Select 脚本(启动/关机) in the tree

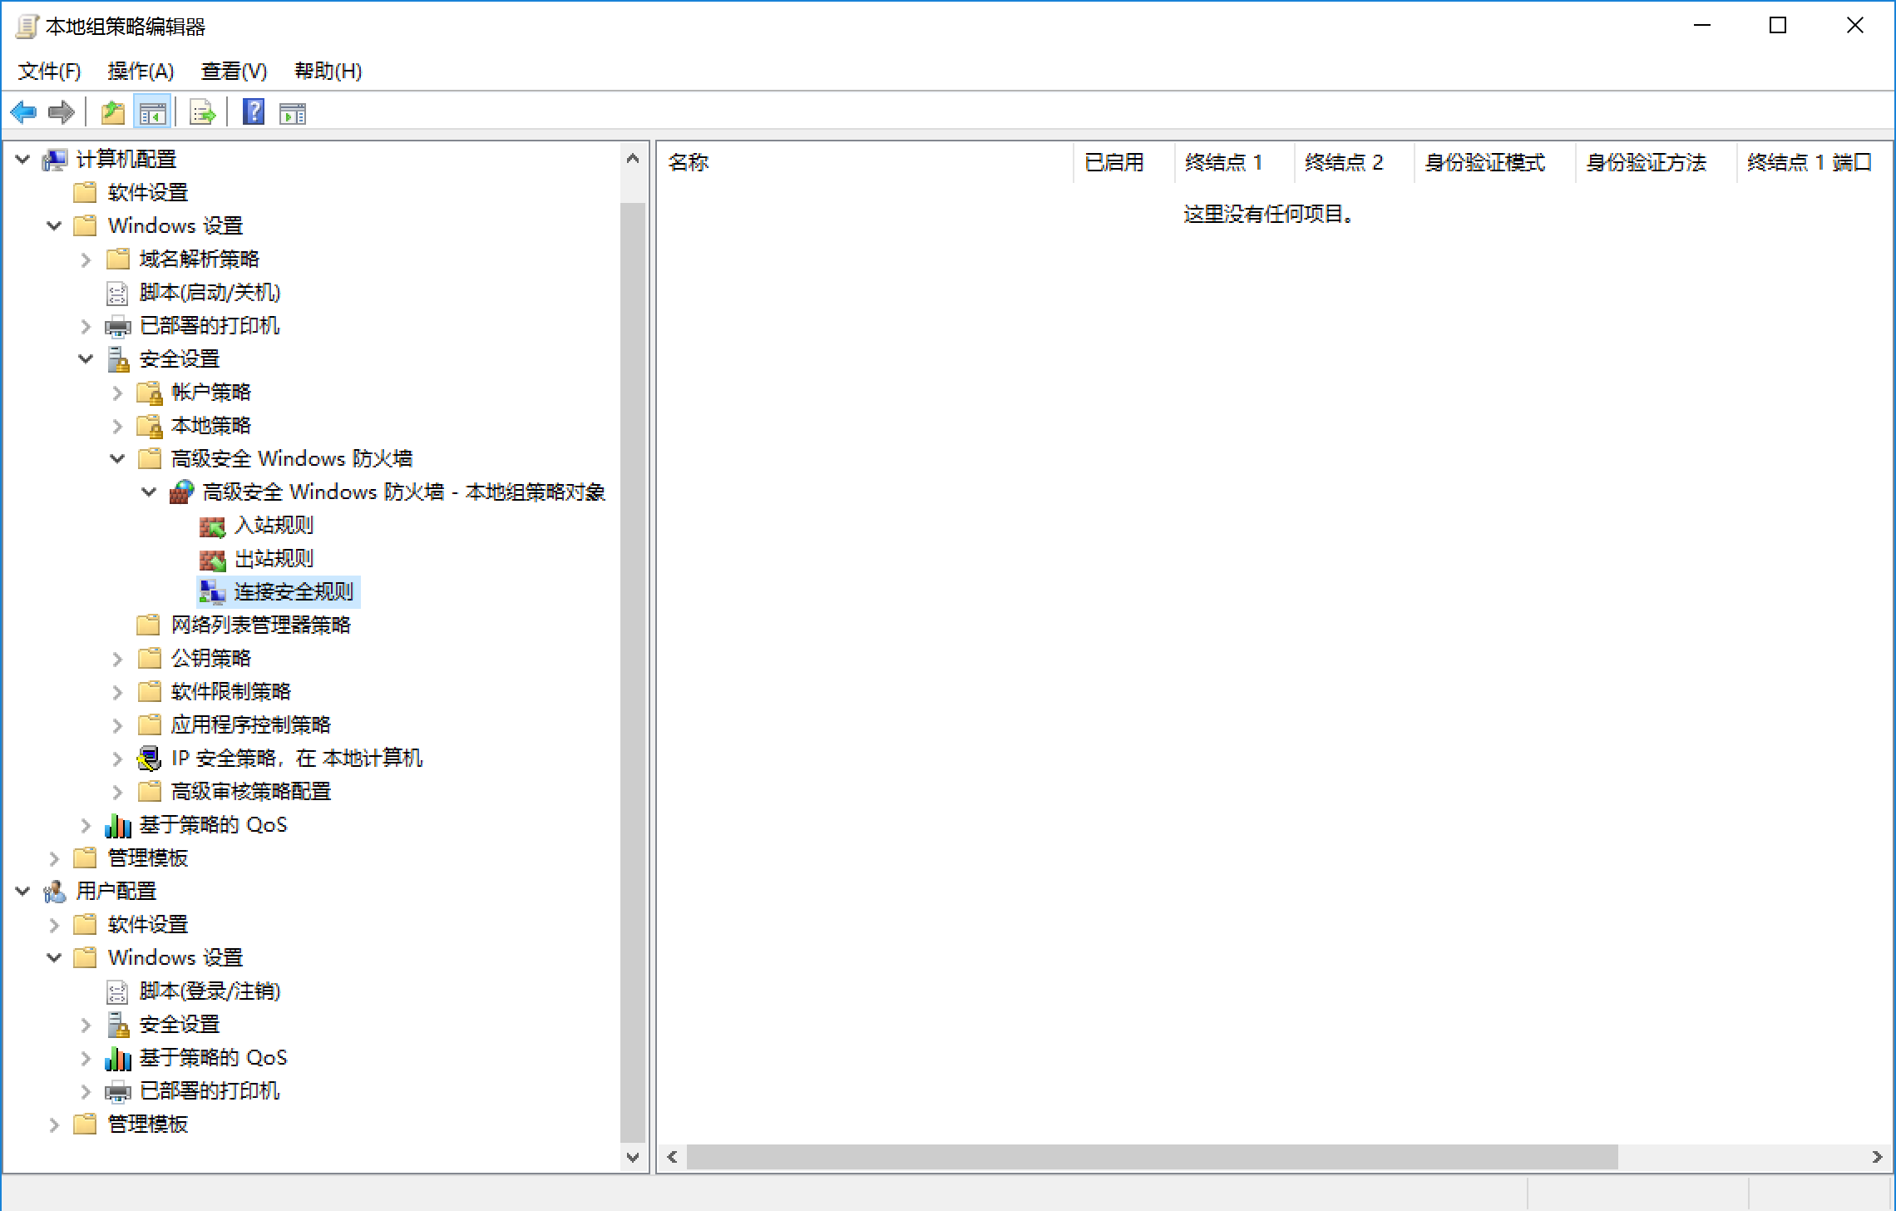pyautogui.click(x=210, y=293)
